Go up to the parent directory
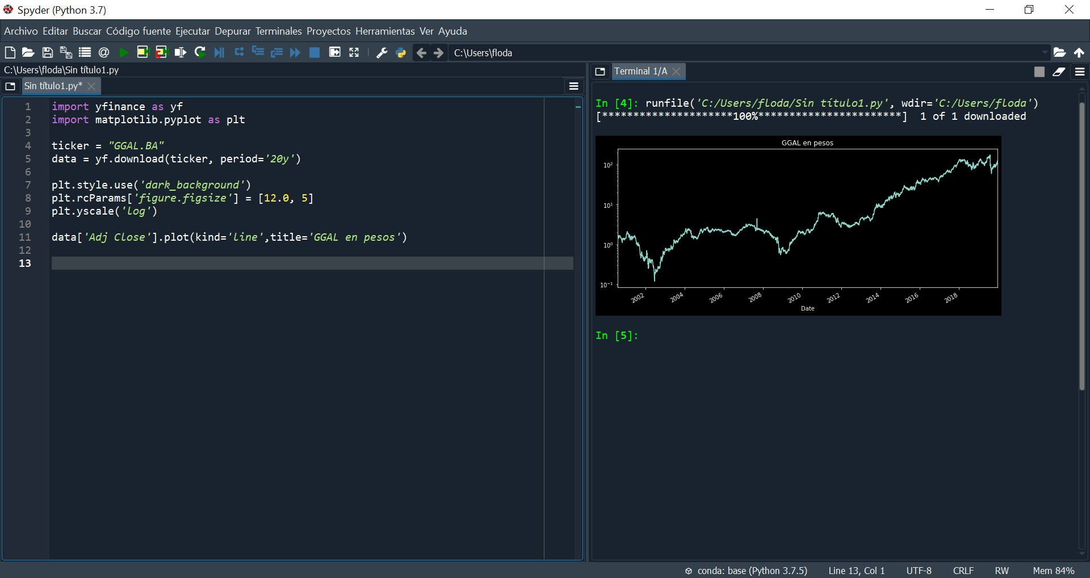Screen dimensions: 1090x578 click(1079, 53)
